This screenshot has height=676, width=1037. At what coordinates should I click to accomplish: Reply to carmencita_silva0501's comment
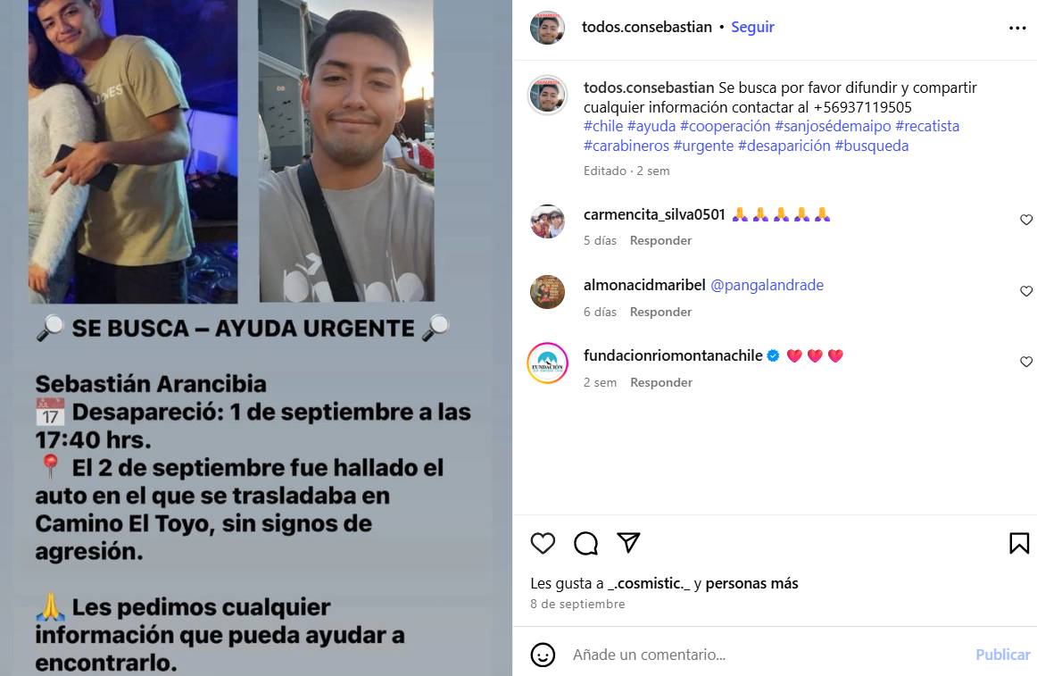660,240
